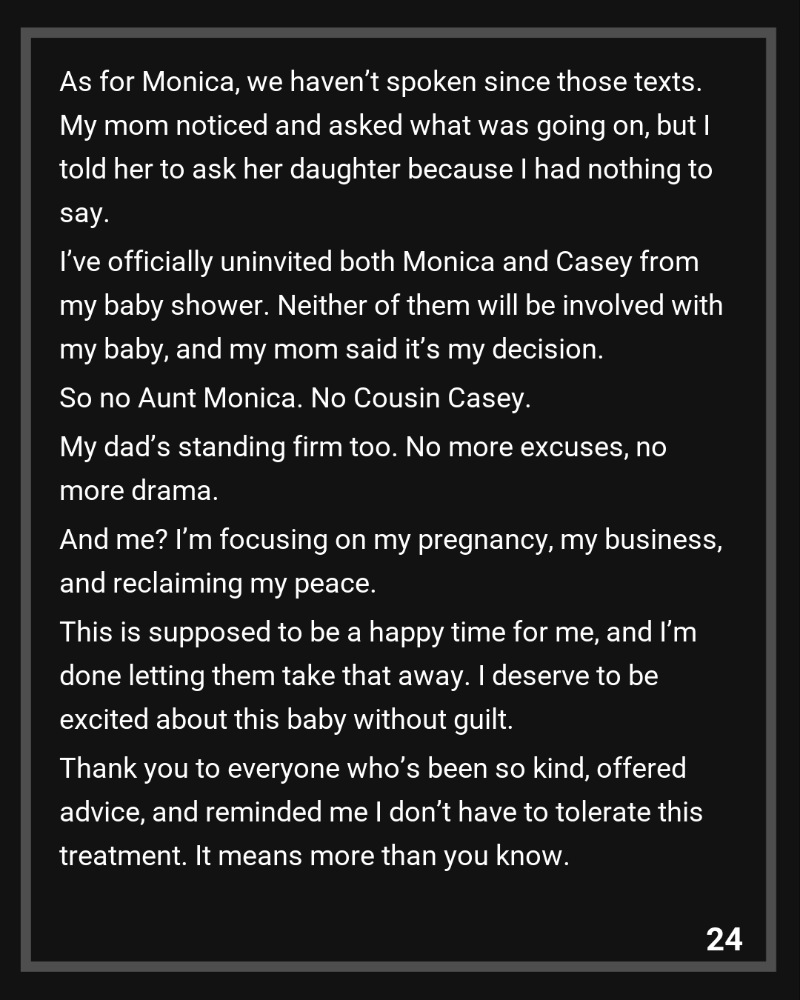800x1000 pixels.
Task: Click the phrase "advice, and reminded me"
Action: coord(213,813)
